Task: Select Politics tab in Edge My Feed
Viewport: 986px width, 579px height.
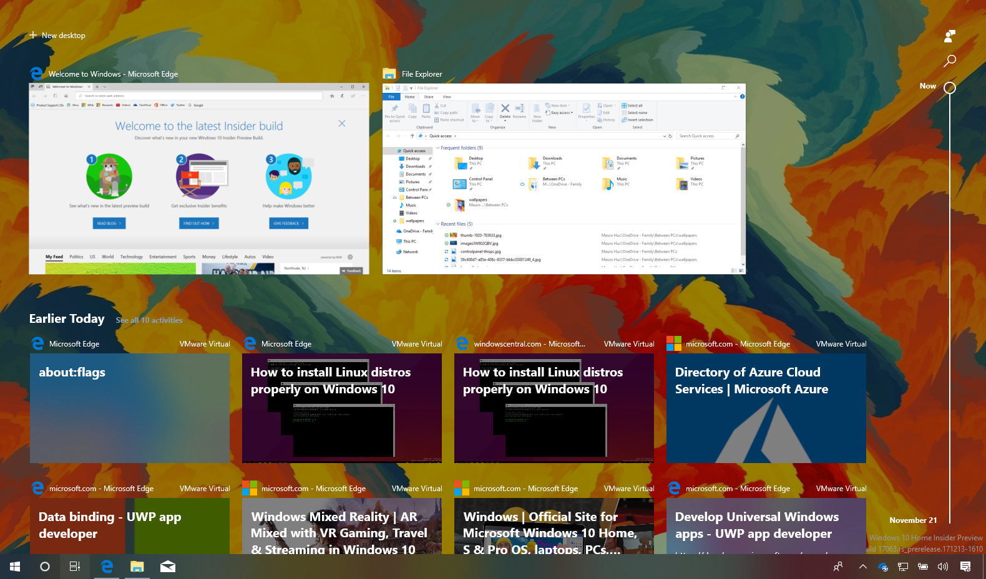Action: (x=76, y=257)
